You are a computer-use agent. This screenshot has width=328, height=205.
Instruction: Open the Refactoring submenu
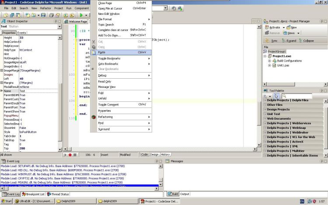pyautogui.click(x=121, y=117)
